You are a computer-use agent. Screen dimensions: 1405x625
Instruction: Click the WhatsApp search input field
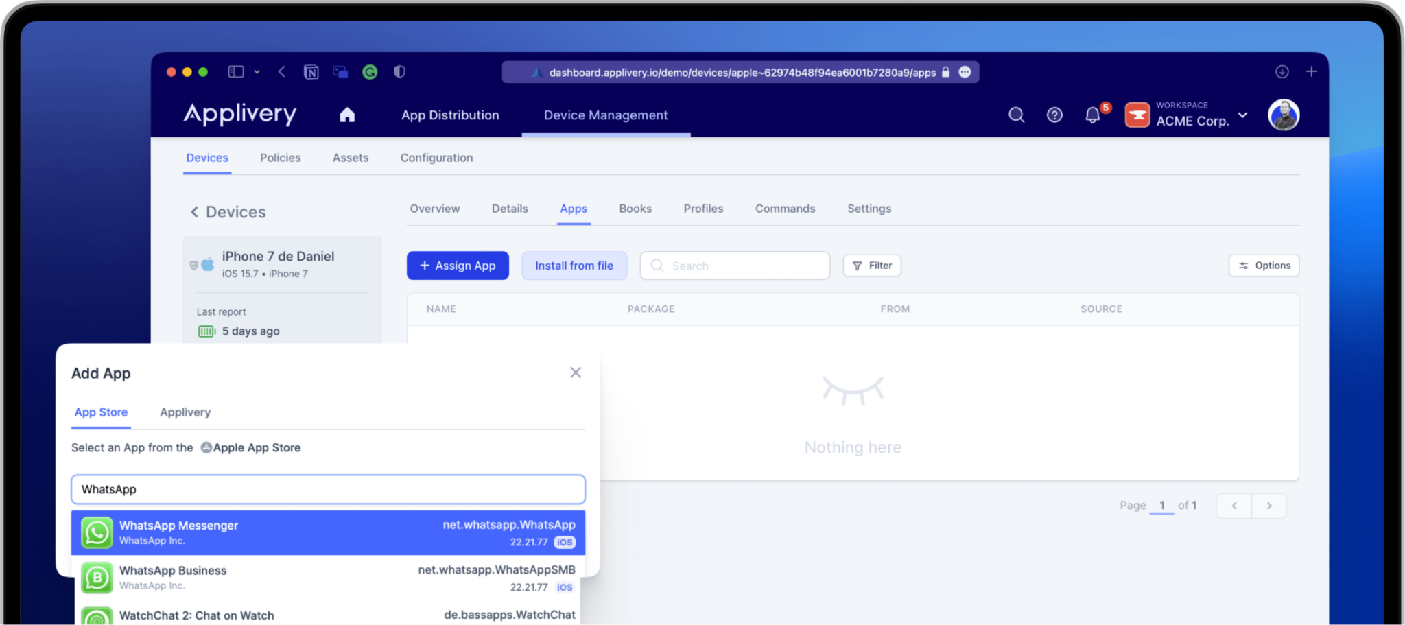pos(327,489)
